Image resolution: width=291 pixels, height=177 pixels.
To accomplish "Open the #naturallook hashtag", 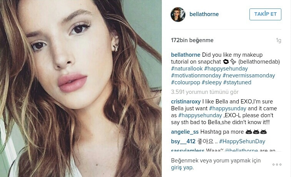I will click(186, 69).
